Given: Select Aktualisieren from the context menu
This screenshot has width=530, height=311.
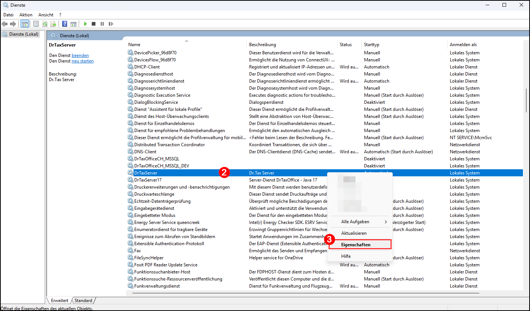Looking at the screenshot, I should [x=354, y=233].
